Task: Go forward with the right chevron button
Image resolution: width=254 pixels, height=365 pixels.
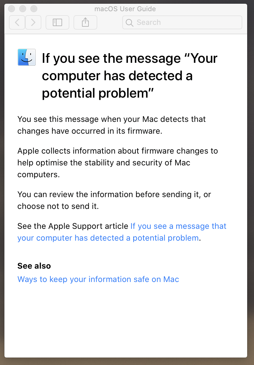Action: pos(33,22)
